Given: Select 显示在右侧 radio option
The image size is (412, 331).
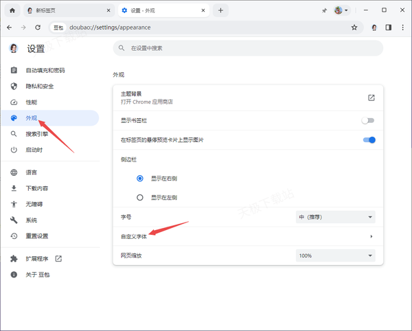Looking at the screenshot, I should click(x=140, y=178).
